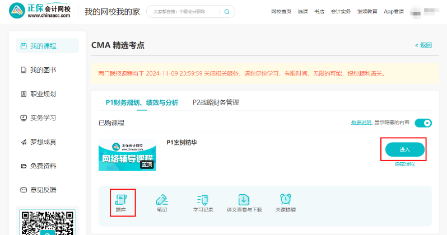Image resolution: width=447 pixels, height=235 pixels.
Task: Toggle the 显示隐藏的内容 switch
Action: click(x=423, y=123)
